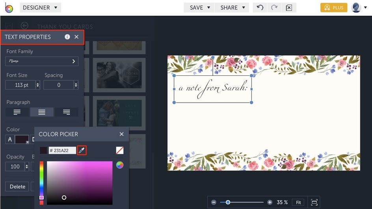The image size is (372, 209).
Task: Select the eyedropper tool
Action: tap(82, 150)
